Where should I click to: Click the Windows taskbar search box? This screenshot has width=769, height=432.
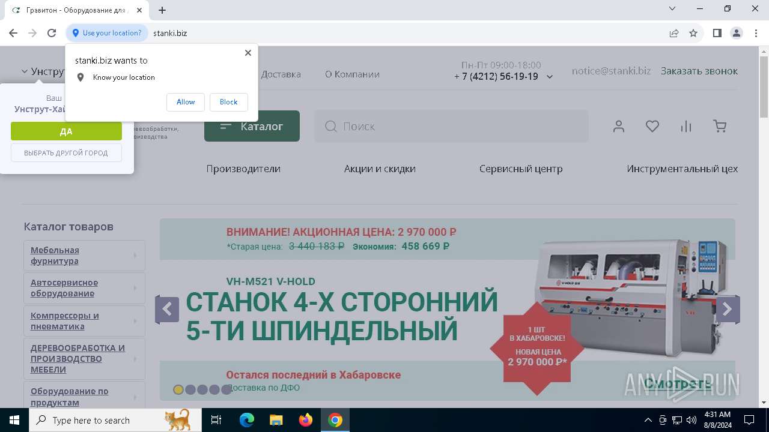click(115, 420)
